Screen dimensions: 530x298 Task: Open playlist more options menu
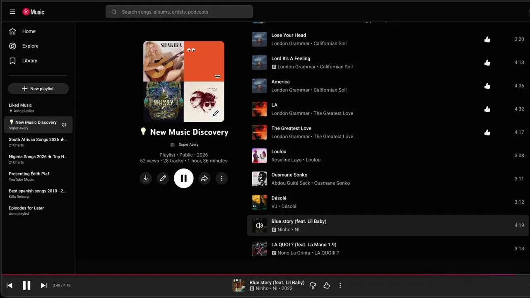point(222,178)
